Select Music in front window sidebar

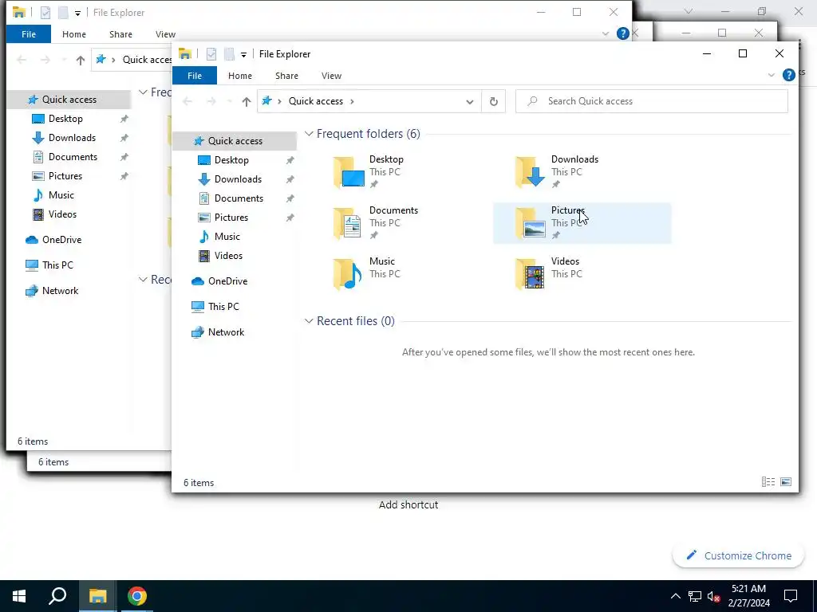227,236
